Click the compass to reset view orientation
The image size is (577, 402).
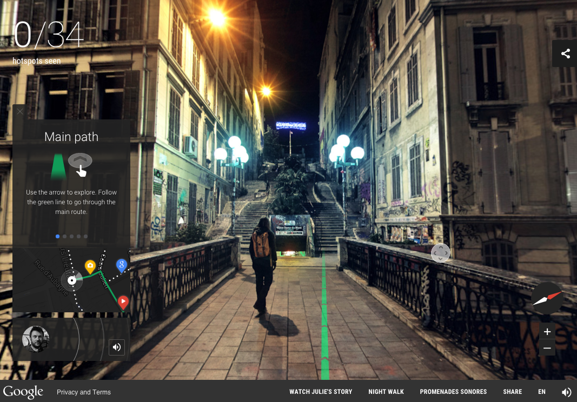(x=547, y=298)
